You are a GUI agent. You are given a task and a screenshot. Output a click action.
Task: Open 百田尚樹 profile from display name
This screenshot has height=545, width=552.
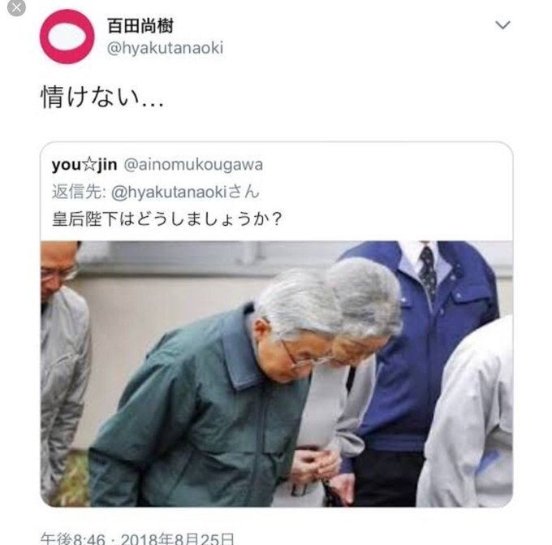click(140, 26)
